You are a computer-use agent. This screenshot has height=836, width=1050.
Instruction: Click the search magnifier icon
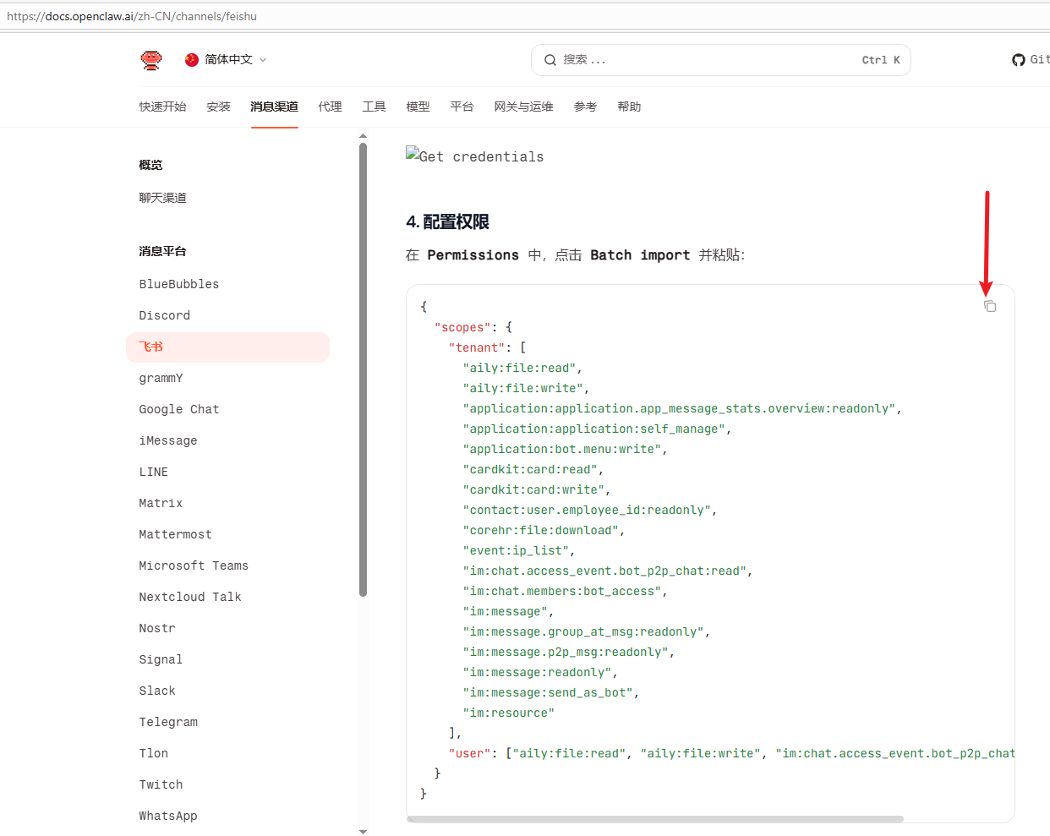[550, 60]
